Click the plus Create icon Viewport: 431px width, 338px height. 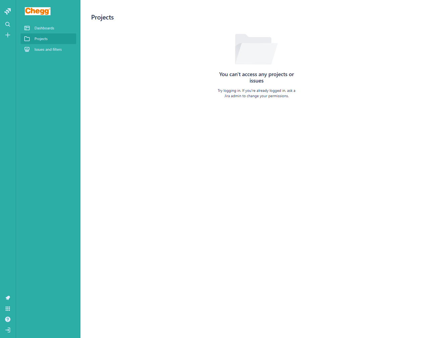click(x=8, y=35)
